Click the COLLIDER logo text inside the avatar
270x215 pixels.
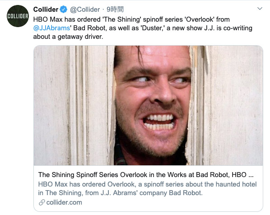18,16
